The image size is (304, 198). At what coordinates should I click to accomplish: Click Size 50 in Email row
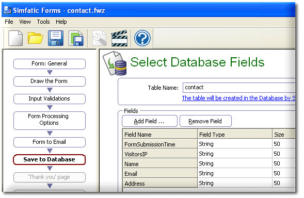click(x=284, y=173)
